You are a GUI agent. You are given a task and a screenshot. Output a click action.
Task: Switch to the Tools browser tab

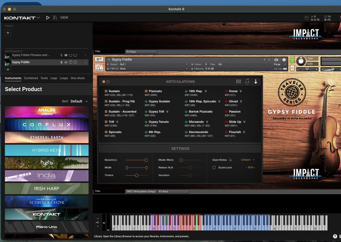pos(44,78)
